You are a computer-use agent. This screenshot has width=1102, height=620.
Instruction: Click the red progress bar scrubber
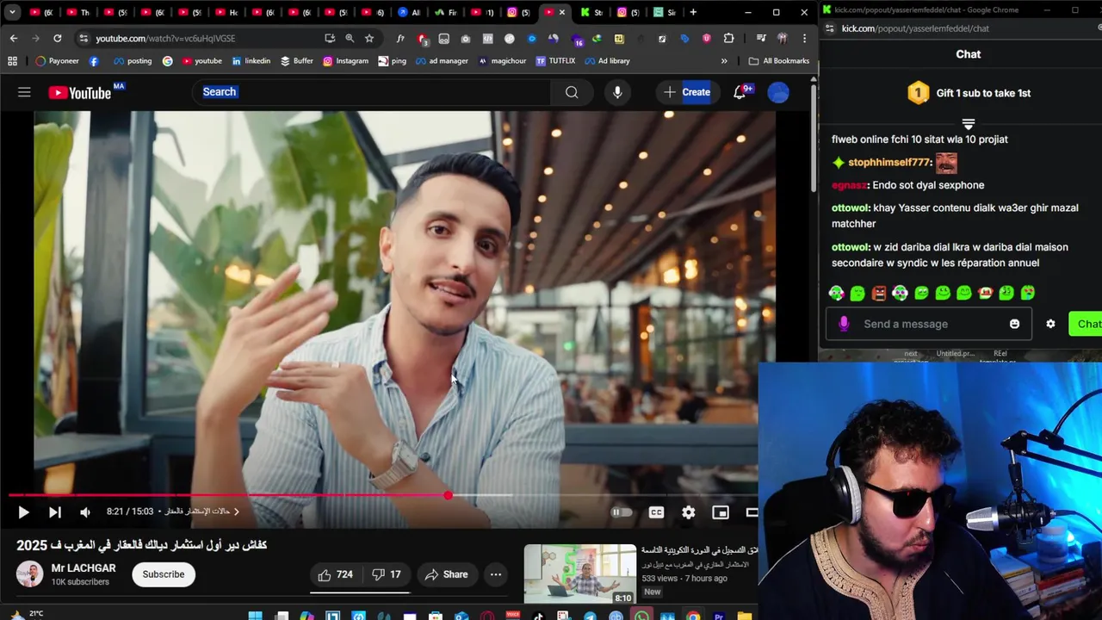click(x=448, y=495)
